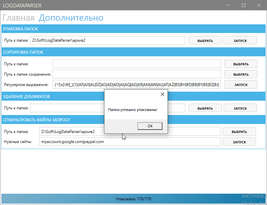Viewport: 267px width, 205px height.
Task: Click the empty Путь к папке sorting field
Action: [137, 64]
